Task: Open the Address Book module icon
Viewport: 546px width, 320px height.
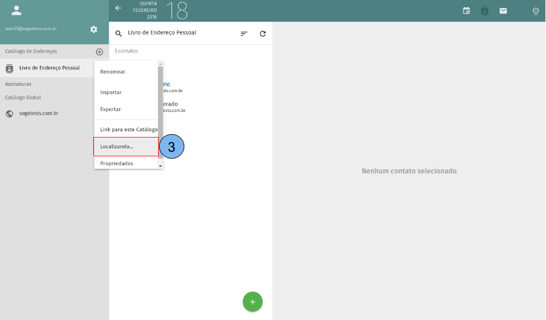Action: tap(485, 11)
